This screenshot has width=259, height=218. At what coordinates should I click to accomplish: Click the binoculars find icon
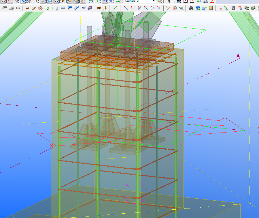point(191,8)
